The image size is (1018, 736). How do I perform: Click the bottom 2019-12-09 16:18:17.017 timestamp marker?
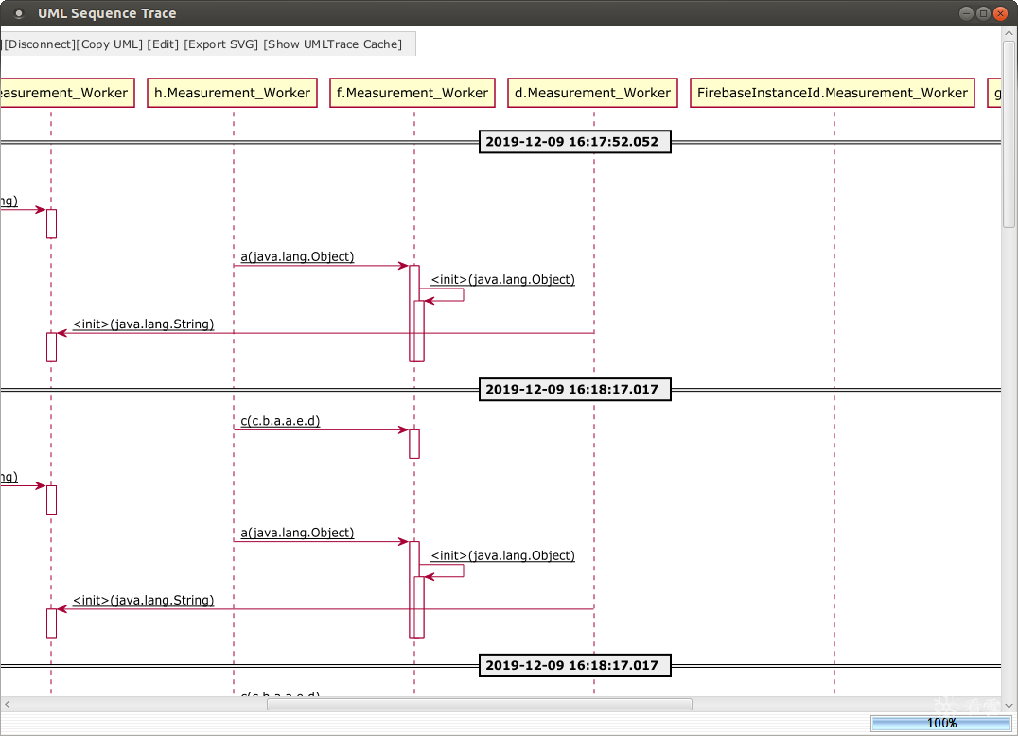[574, 665]
